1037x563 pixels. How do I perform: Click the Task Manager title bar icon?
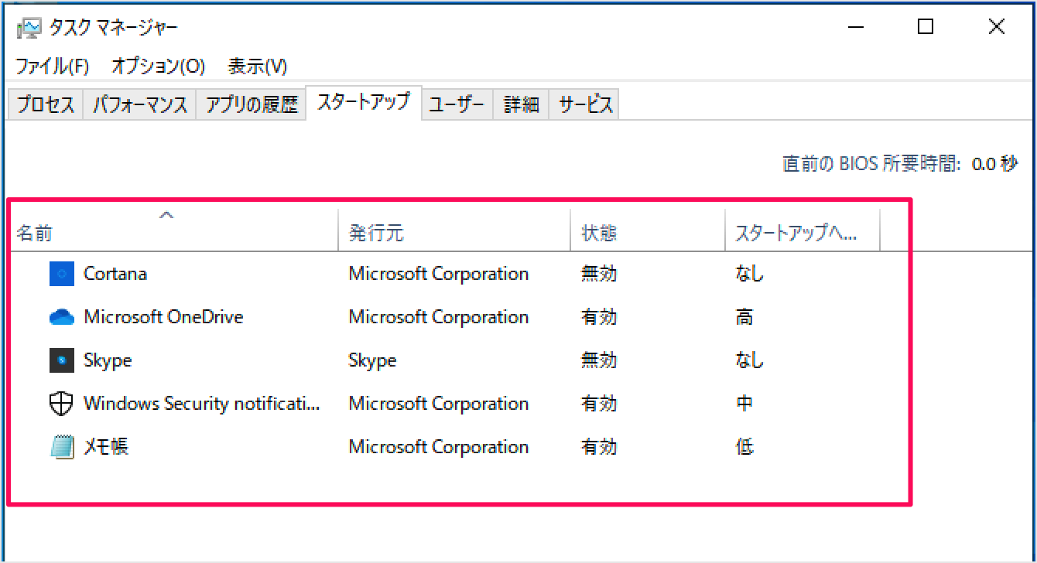point(29,29)
